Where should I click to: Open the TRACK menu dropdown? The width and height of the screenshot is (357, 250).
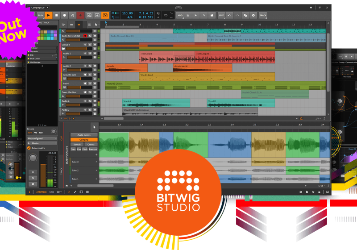[x=263, y=15]
